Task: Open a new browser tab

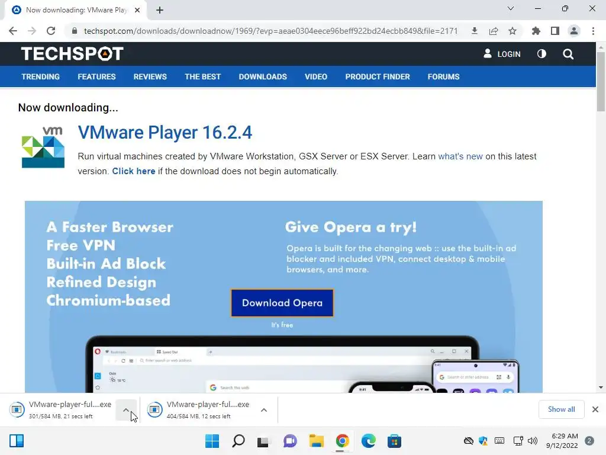Action: (x=160, y=10)
